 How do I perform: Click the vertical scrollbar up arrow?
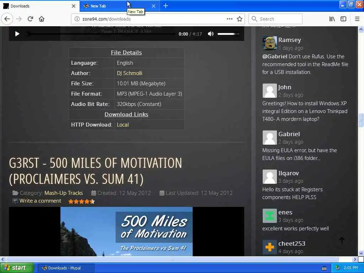361,29
